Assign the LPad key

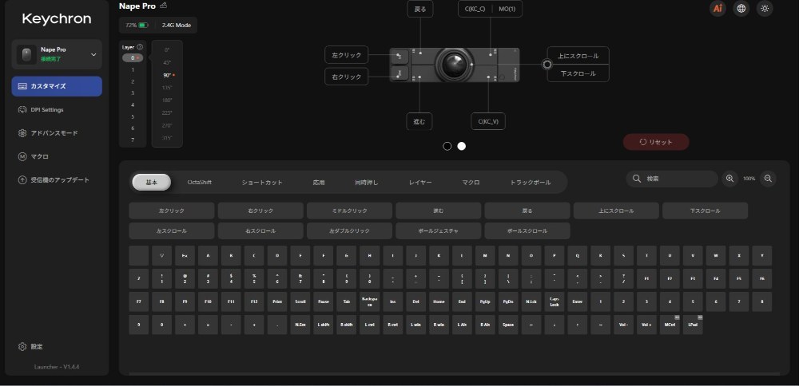click(x=693, y=325)
